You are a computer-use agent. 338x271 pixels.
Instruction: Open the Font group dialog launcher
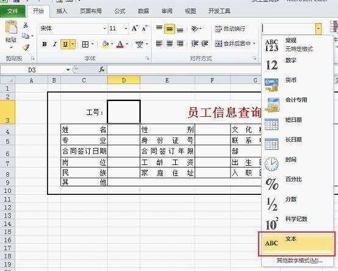click(x=147, y=58)
